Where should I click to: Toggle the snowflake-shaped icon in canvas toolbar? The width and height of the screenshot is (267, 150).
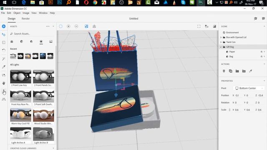(94, 26)
